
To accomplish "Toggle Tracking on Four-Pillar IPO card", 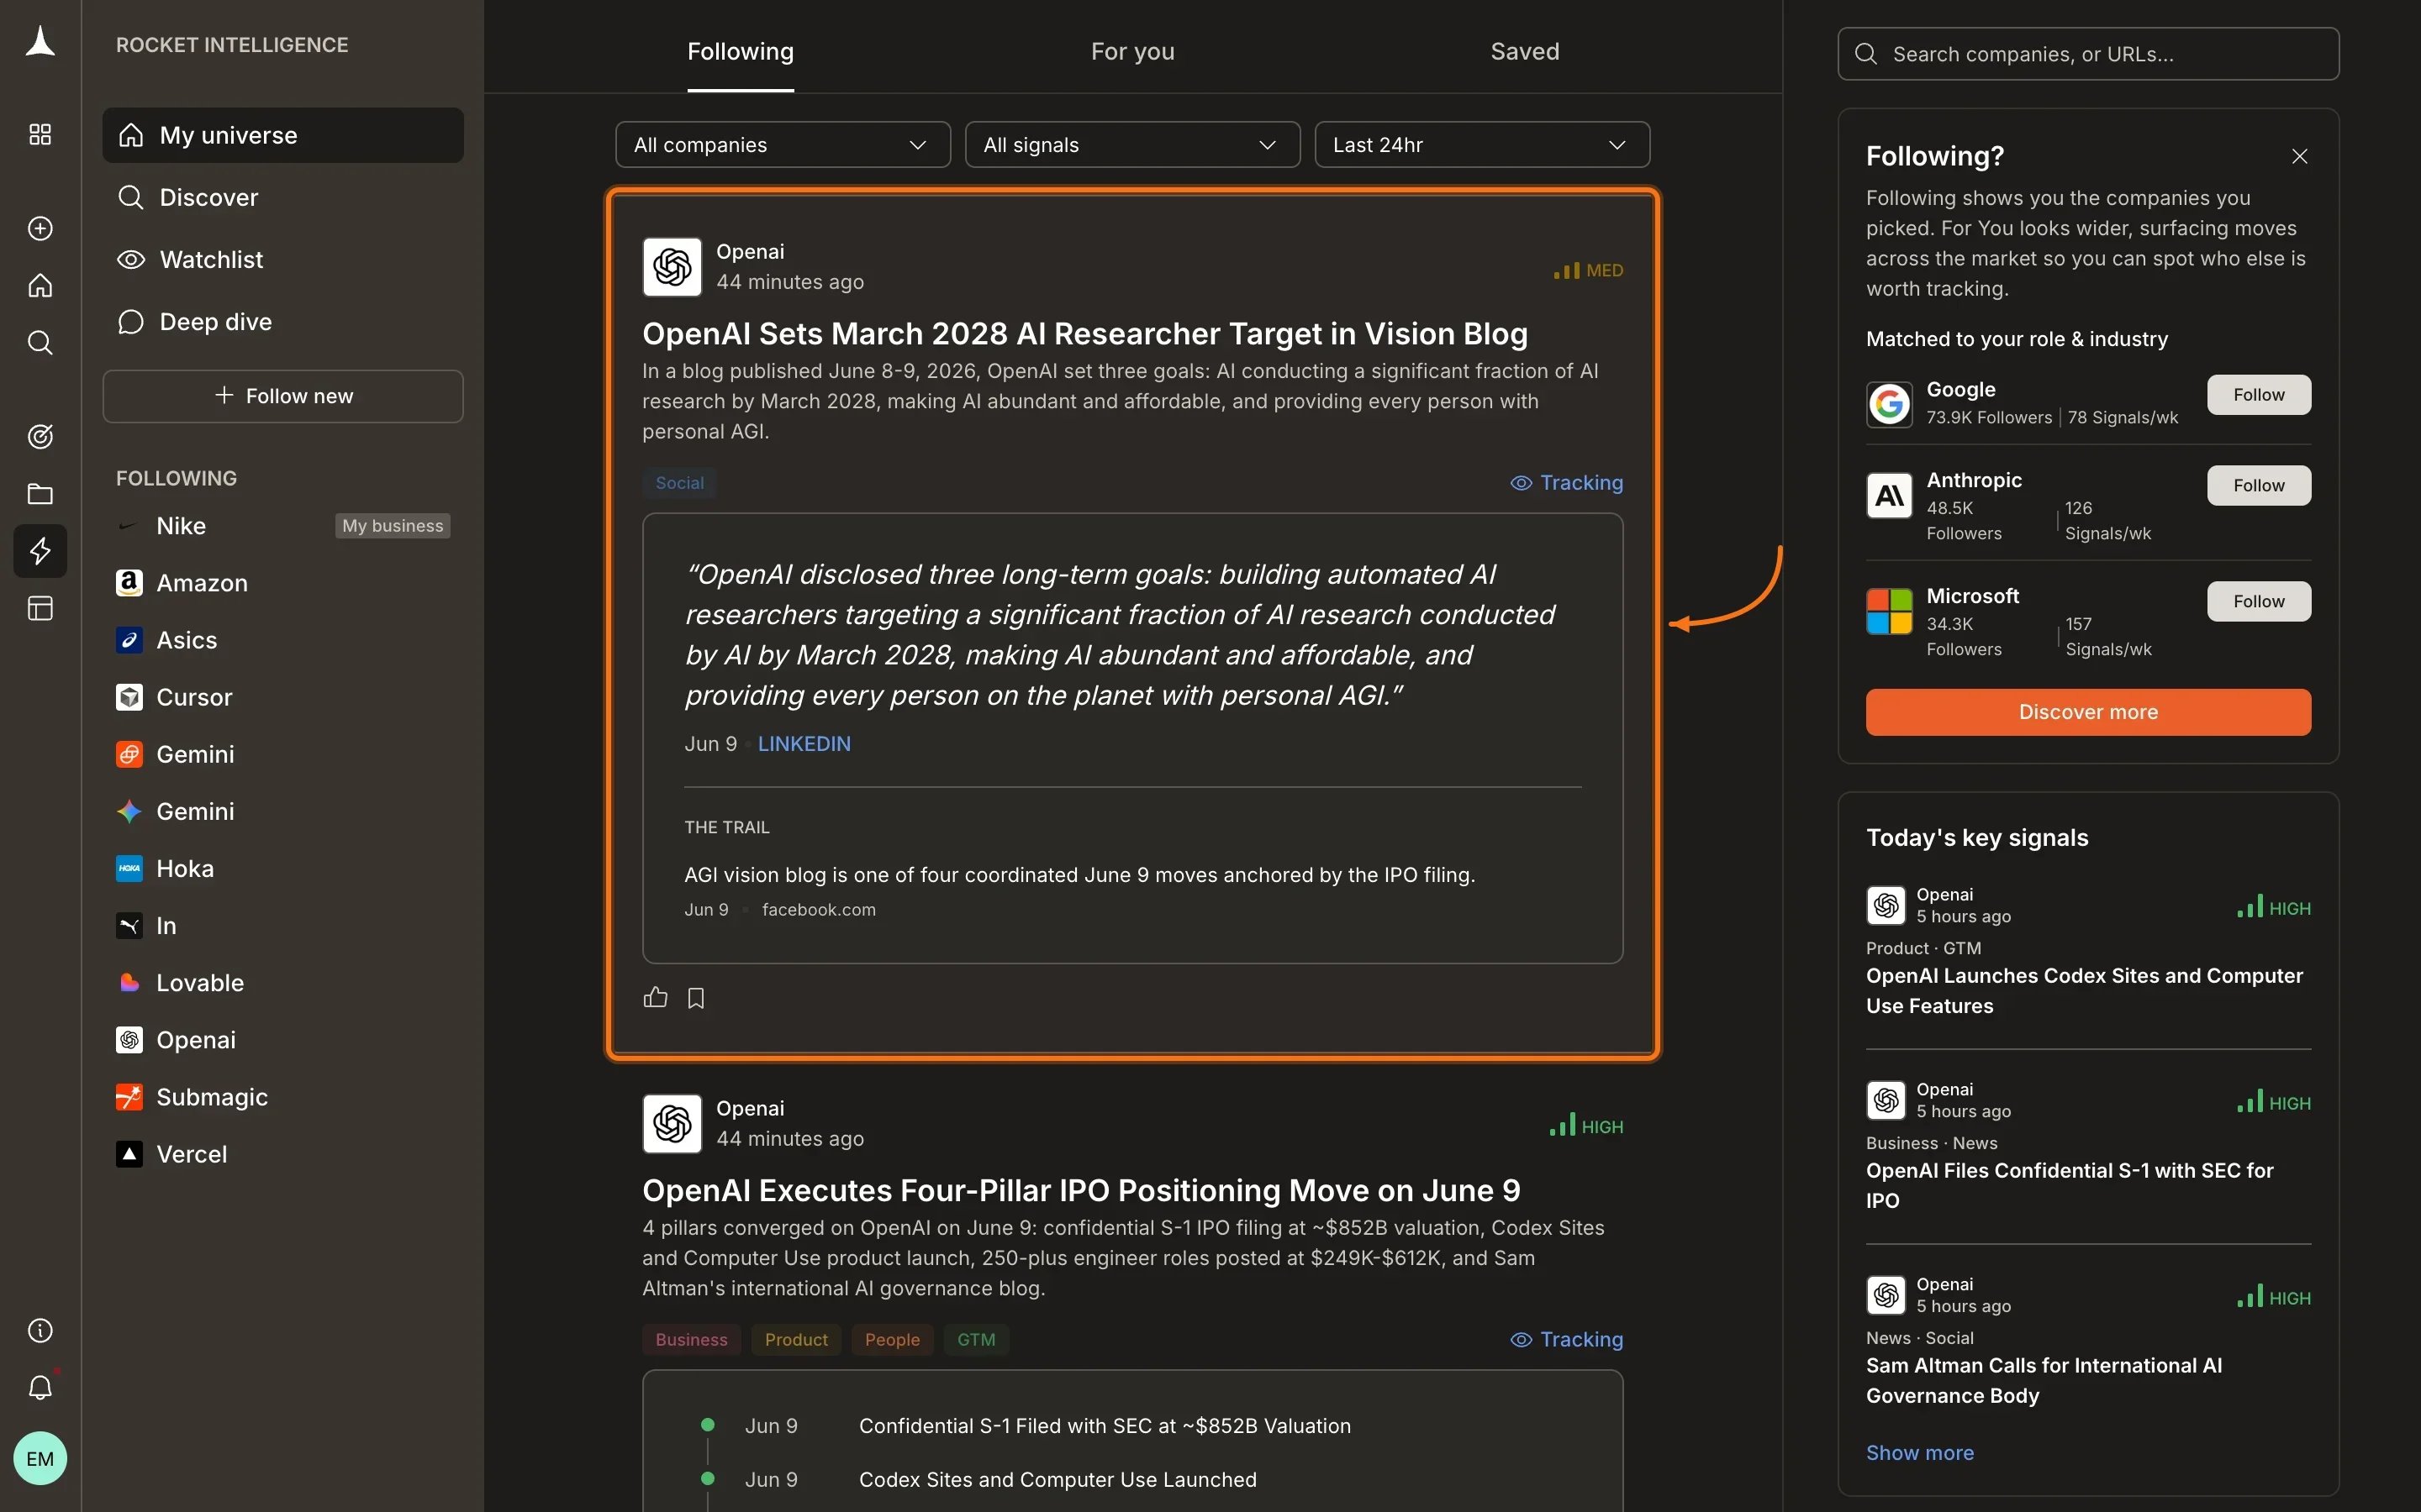I will click(x=1567, y=1339).
